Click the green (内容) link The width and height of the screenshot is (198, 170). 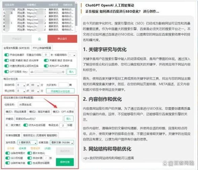tap(47, 148)
